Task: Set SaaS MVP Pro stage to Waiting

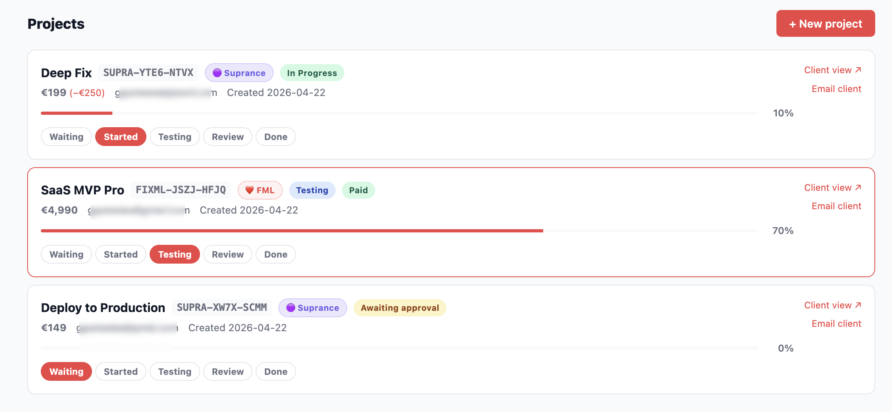Action: pyautogui.click(x=66, y=254)
